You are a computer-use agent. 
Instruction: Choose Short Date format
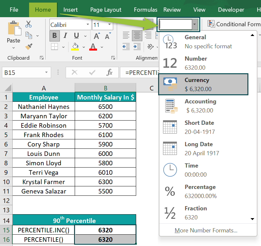203,127
